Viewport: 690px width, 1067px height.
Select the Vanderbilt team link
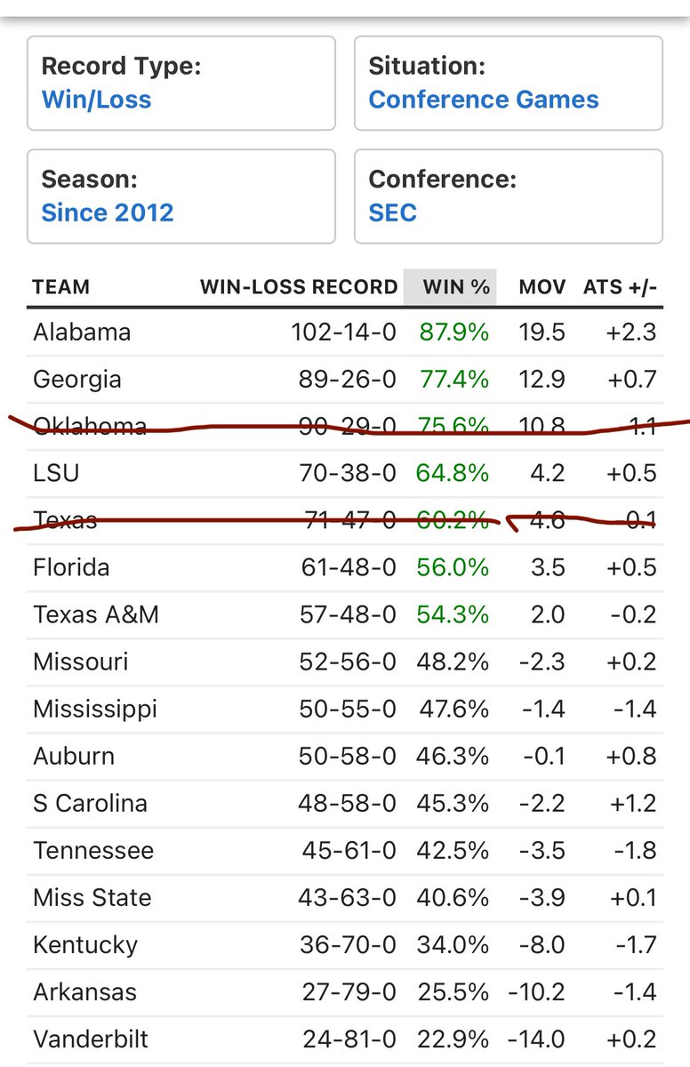91,1039
